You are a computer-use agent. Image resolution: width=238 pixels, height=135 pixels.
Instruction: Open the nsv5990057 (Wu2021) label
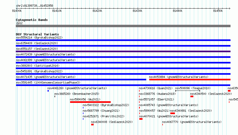154,111
